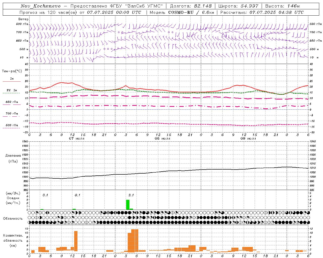The image size is (323, 258).
Task: Click the Высота: 146м header field
Action: tap(282, 6)
